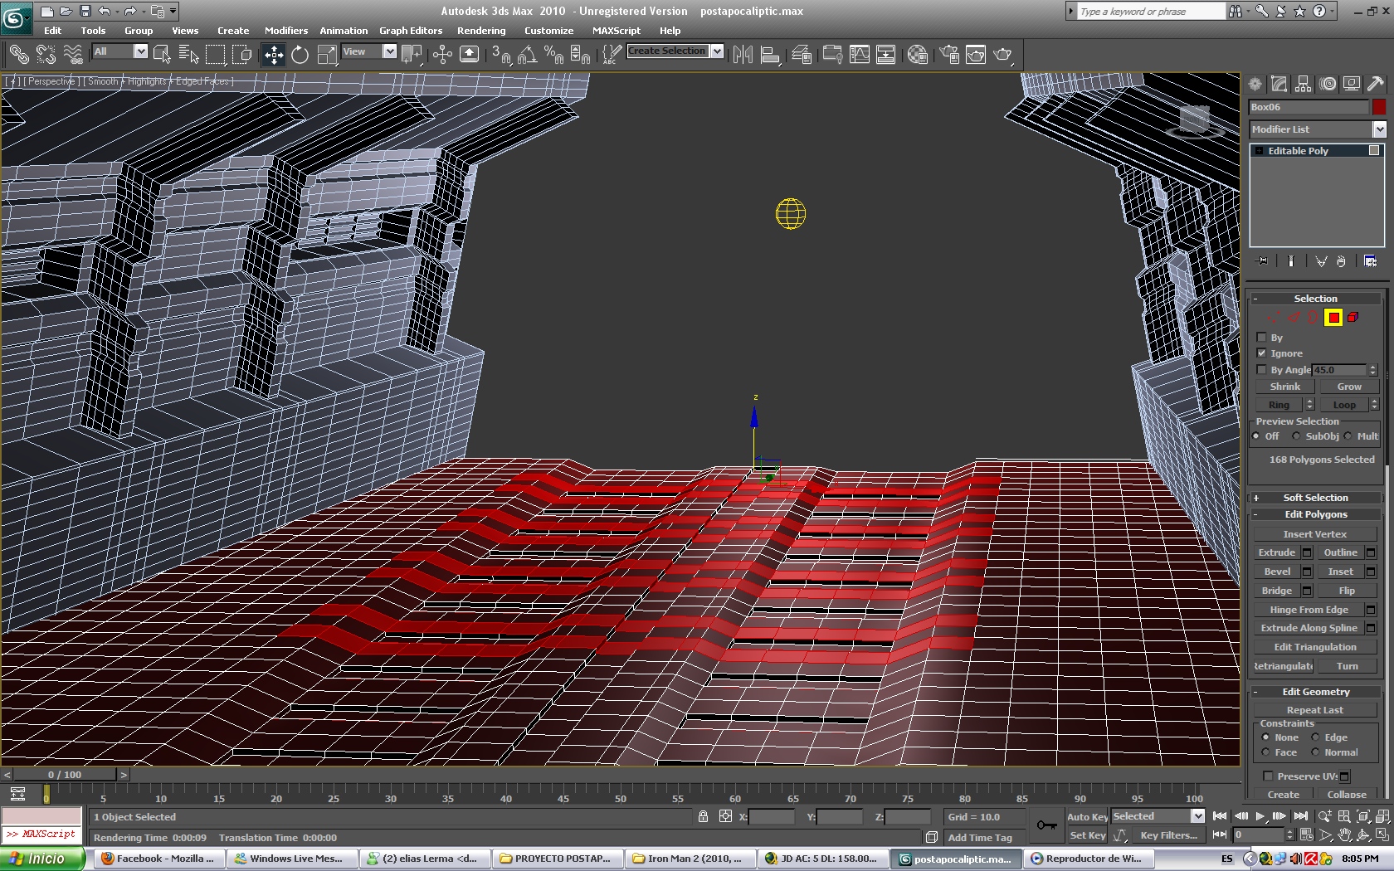Click Configure Modifier Sets icon

coord(1370,261)
